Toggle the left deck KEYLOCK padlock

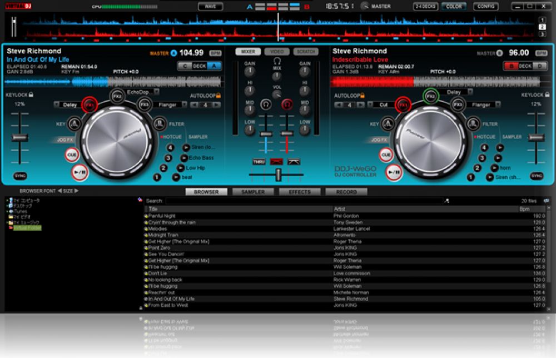[32, 95]
